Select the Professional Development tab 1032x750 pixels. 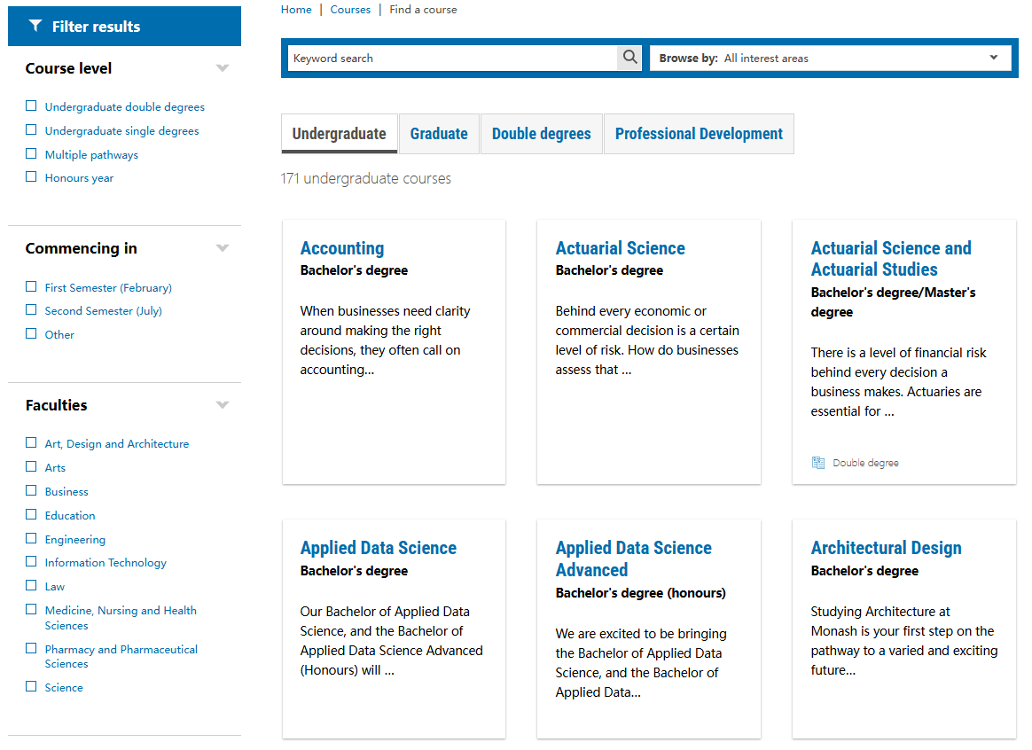[699, 134]
